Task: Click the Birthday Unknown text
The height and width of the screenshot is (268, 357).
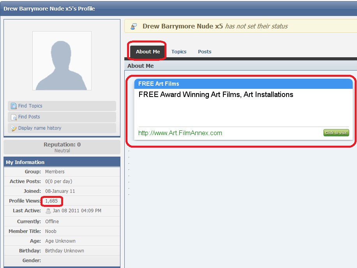Action: click(x=64, y=251)
